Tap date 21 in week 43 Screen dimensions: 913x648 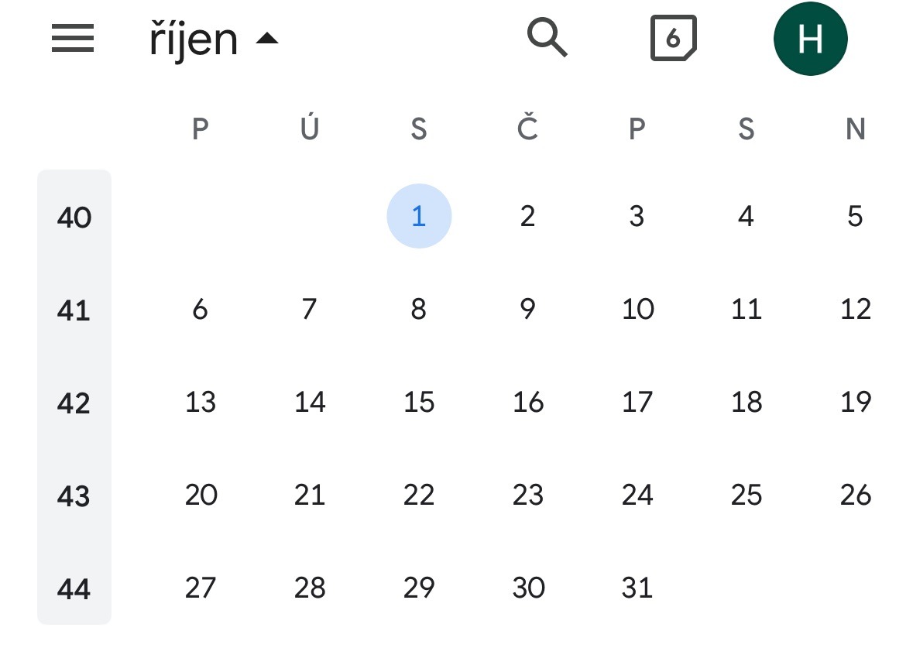[x=310, y=495]
